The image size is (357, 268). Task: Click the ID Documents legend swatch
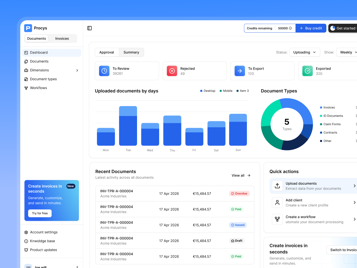point(321,116)
